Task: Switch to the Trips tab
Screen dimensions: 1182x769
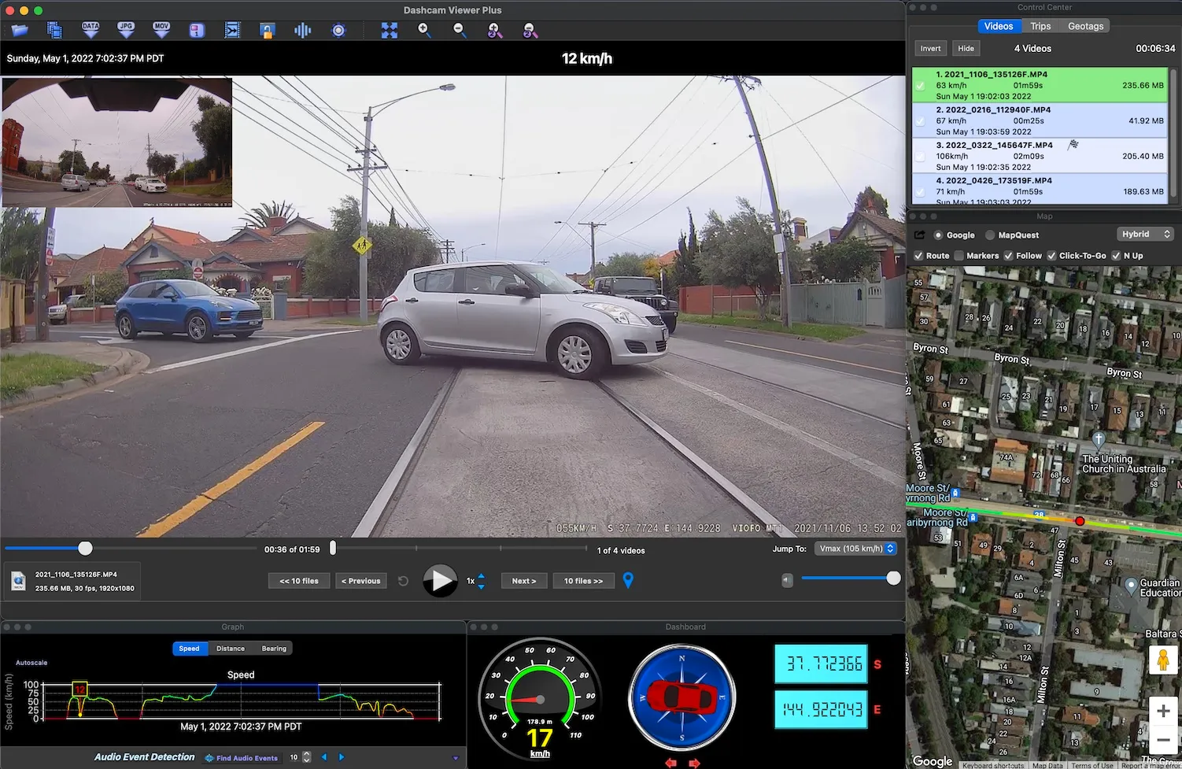Action: [x=1040, y=26]
